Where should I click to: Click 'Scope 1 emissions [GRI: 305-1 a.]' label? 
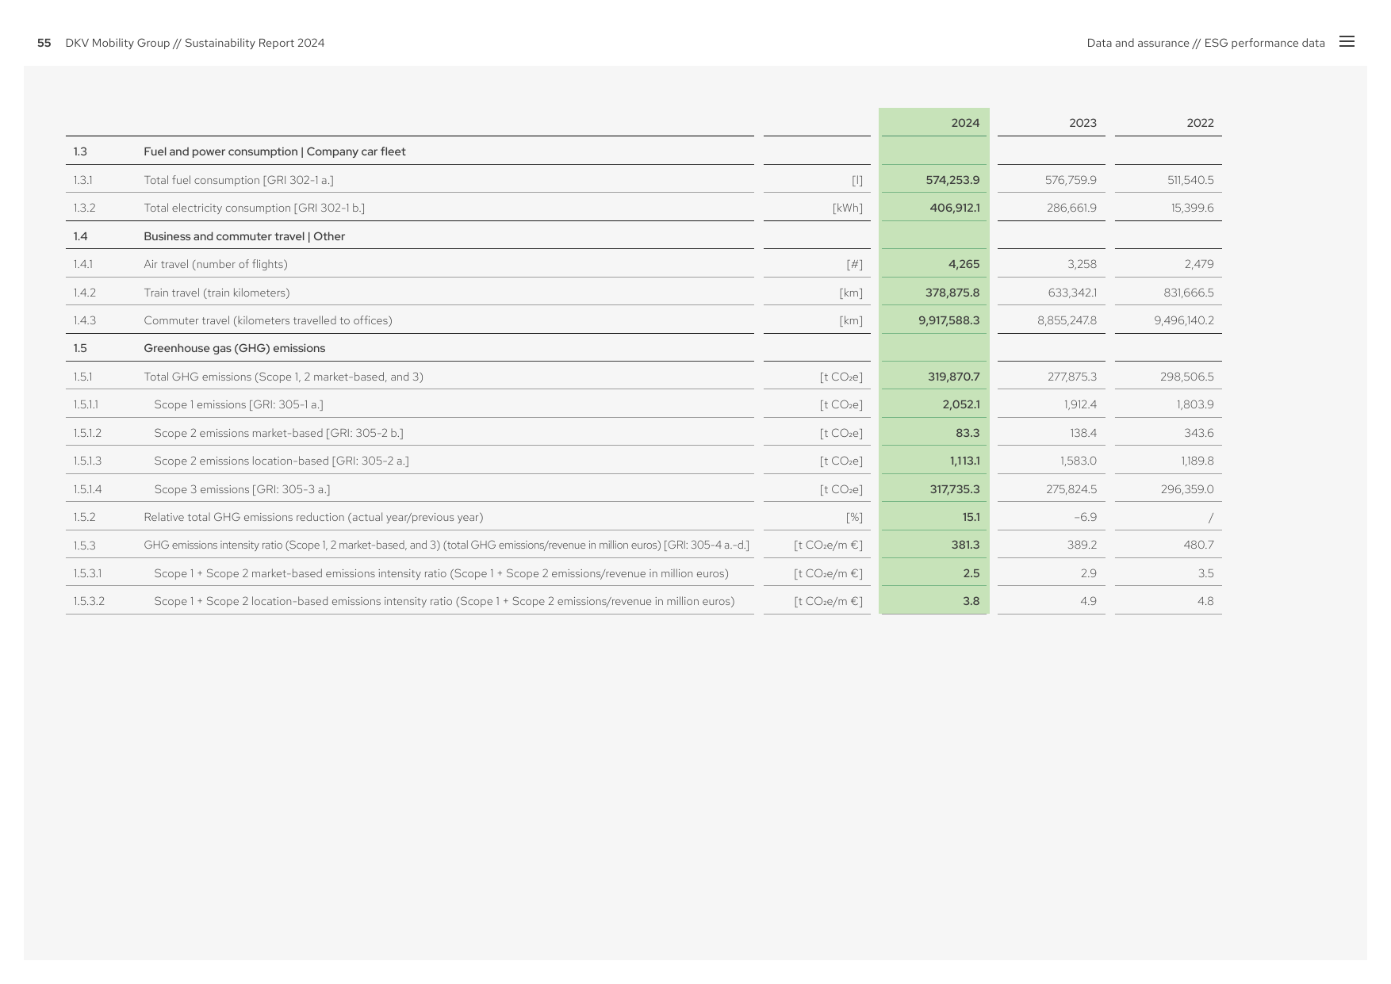coord(239,404)
